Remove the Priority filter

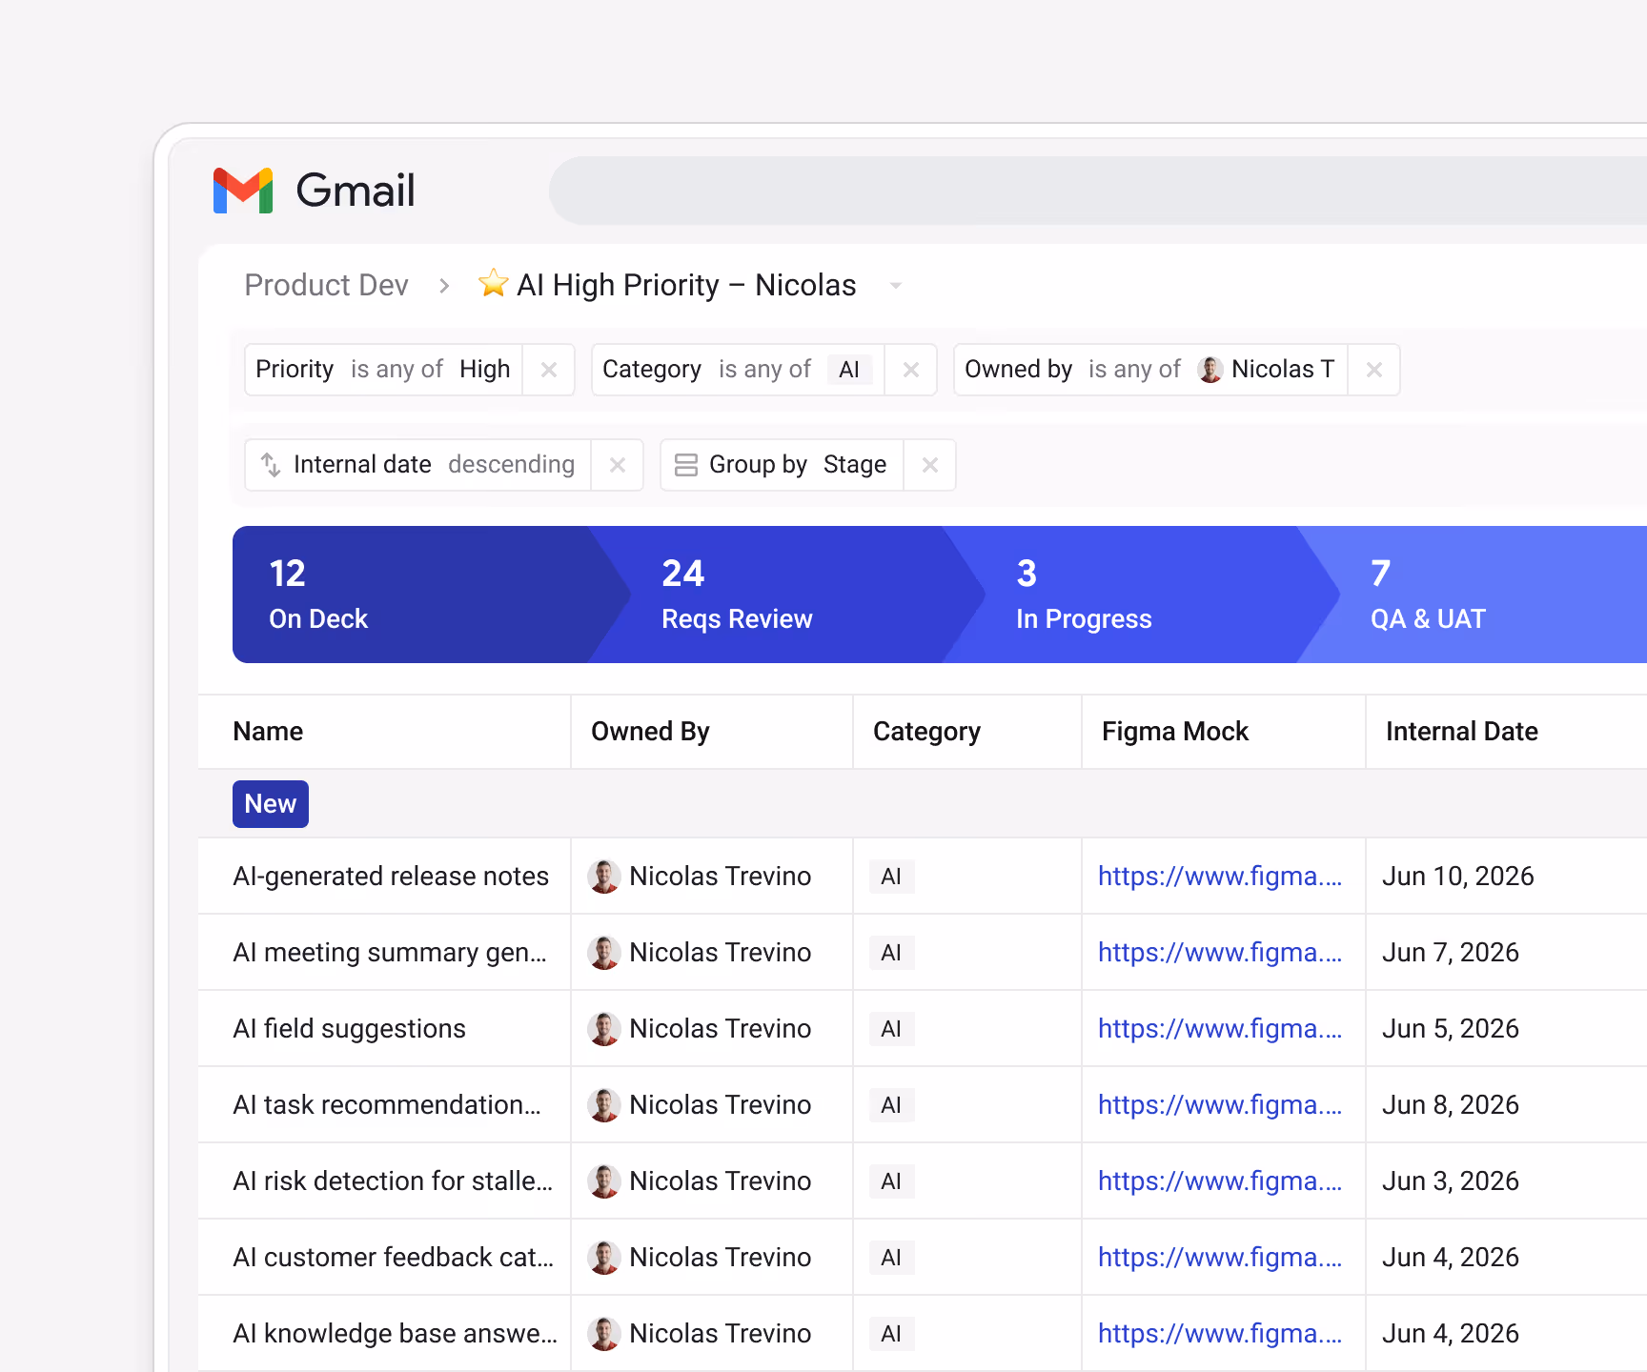[x=549, y=370]
